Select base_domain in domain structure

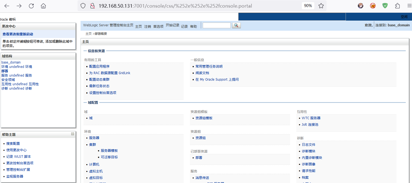coord(11,62)
